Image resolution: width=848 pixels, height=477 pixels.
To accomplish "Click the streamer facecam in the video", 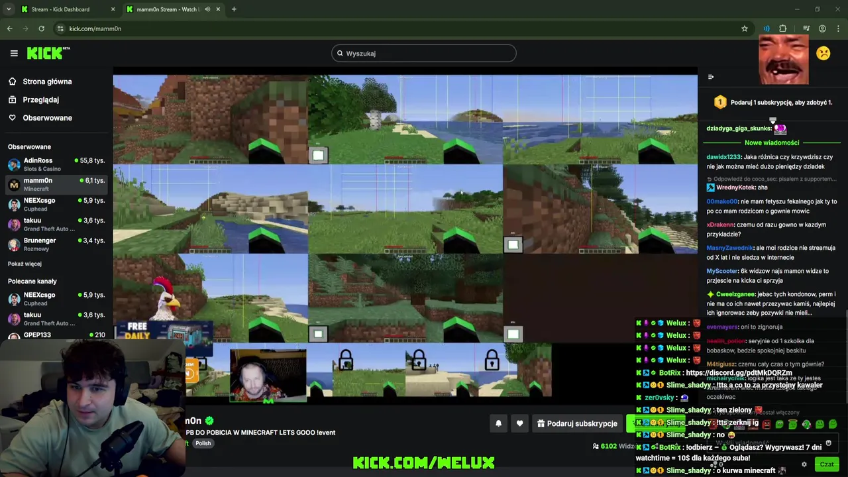I will click(x=268, y=376).
